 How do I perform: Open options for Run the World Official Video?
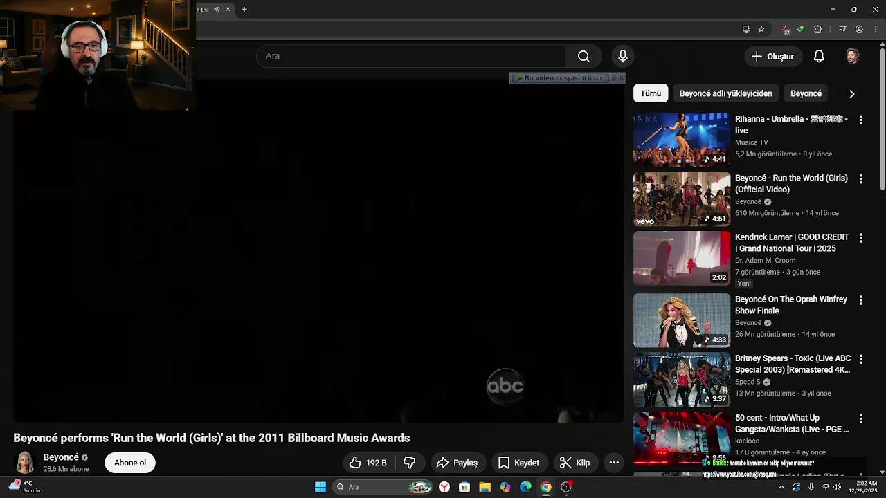click(x=861, y=178)
